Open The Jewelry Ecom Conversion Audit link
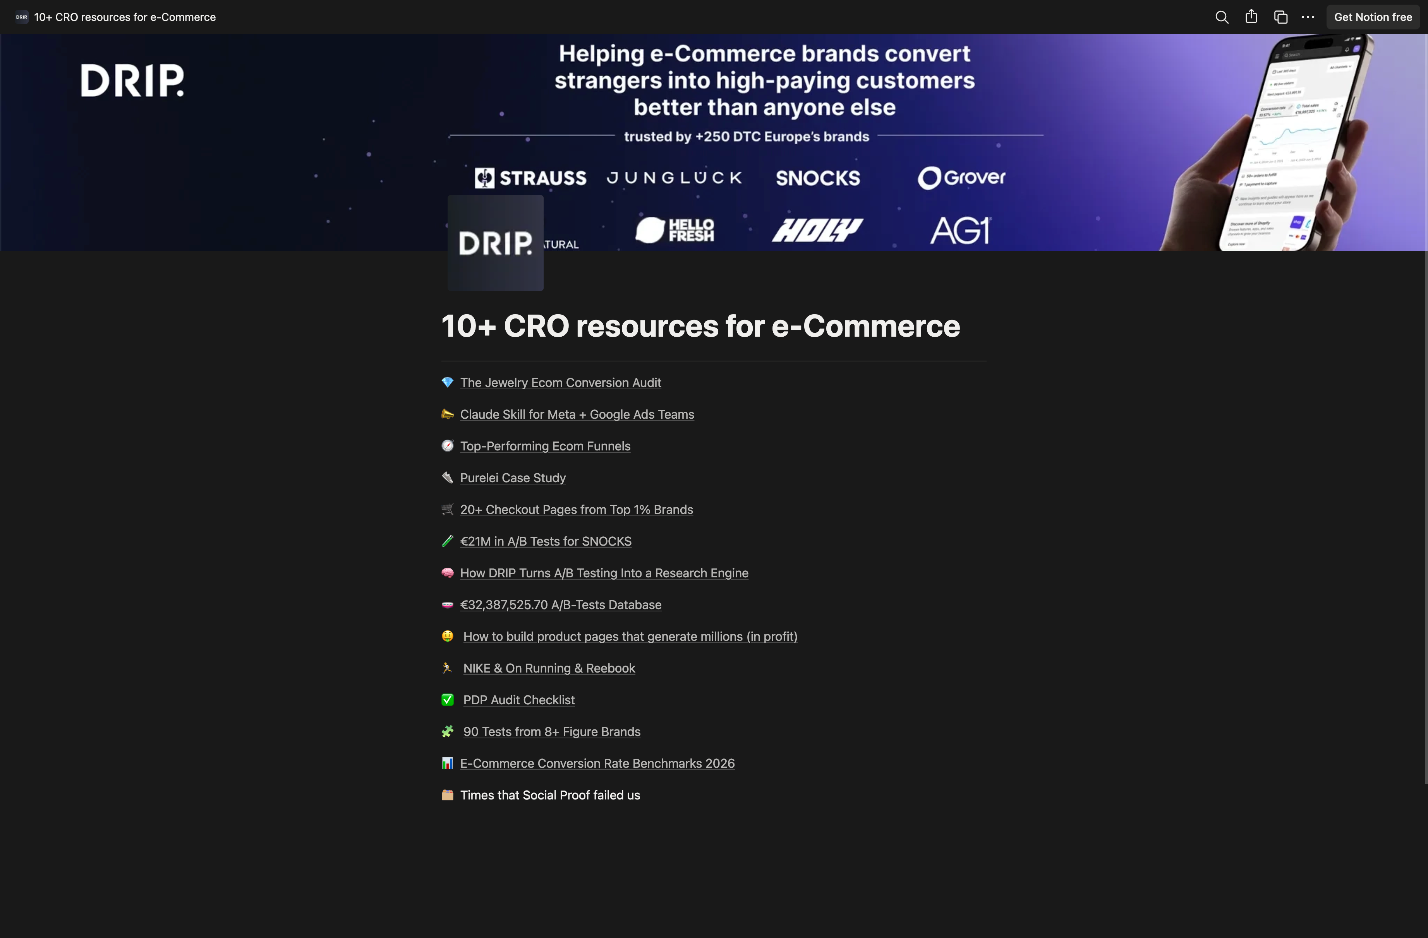This screenshot has height=938, width=1428. 560,383
